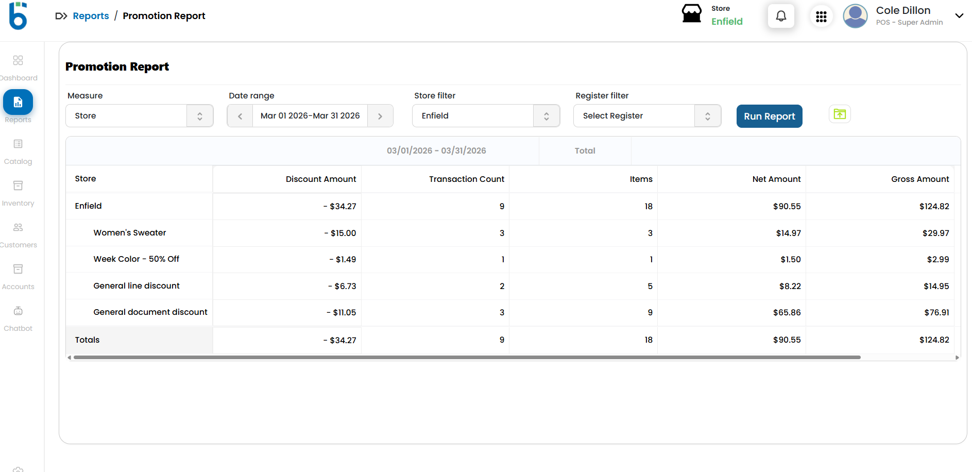972x472 pixels.
Task: Export report with green export icon
Action: (840, 114)
